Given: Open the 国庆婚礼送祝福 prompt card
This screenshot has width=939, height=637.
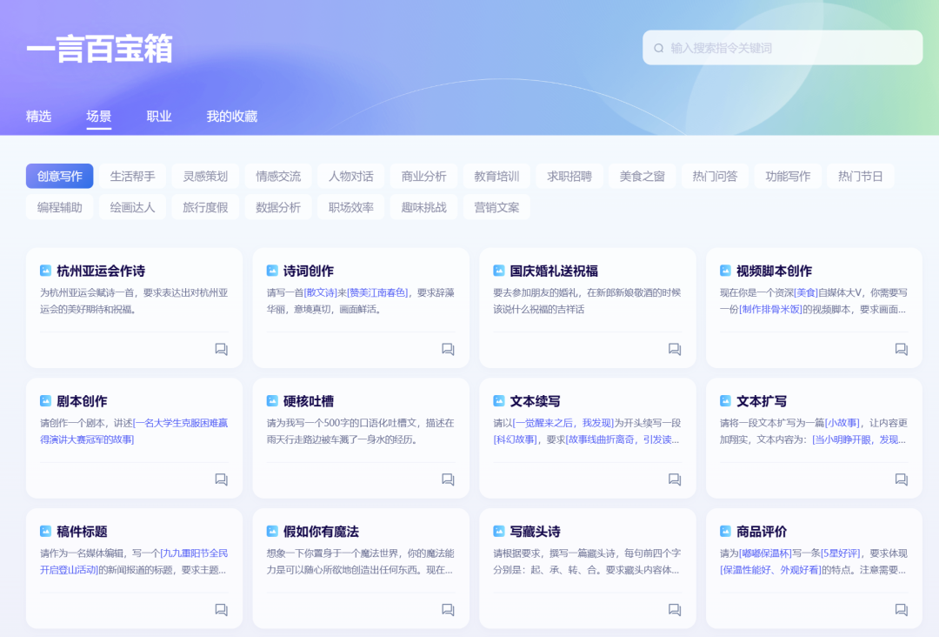Looking at the screenshot, I should 588,308.
